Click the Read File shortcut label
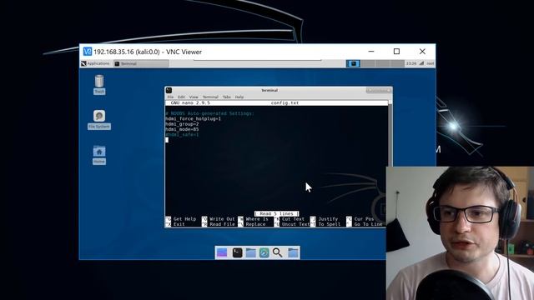Viewport: 534px width, 300px height. click(223, 224)
